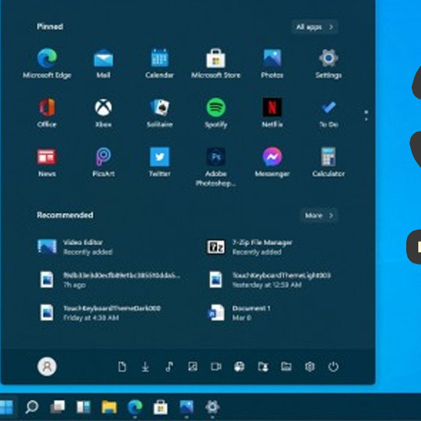Screen dimensions: 421x421
Task: Open the News app
Action: [x=47, y=162]
